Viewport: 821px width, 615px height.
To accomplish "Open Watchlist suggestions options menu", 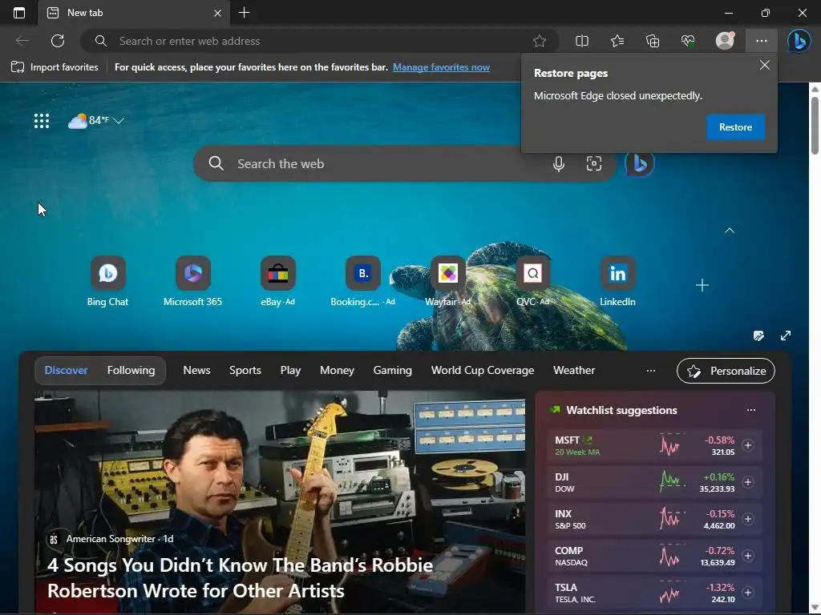I will pos(750,410).
